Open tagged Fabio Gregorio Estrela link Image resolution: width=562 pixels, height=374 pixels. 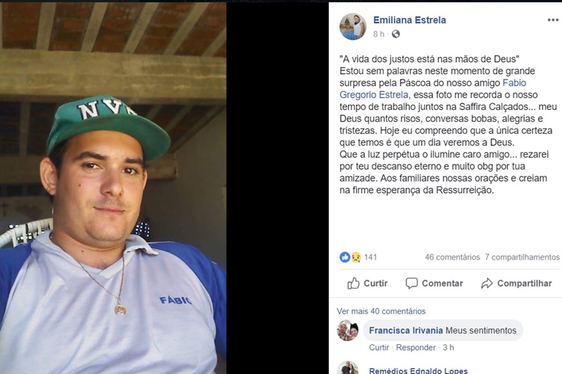coord(433,89)
